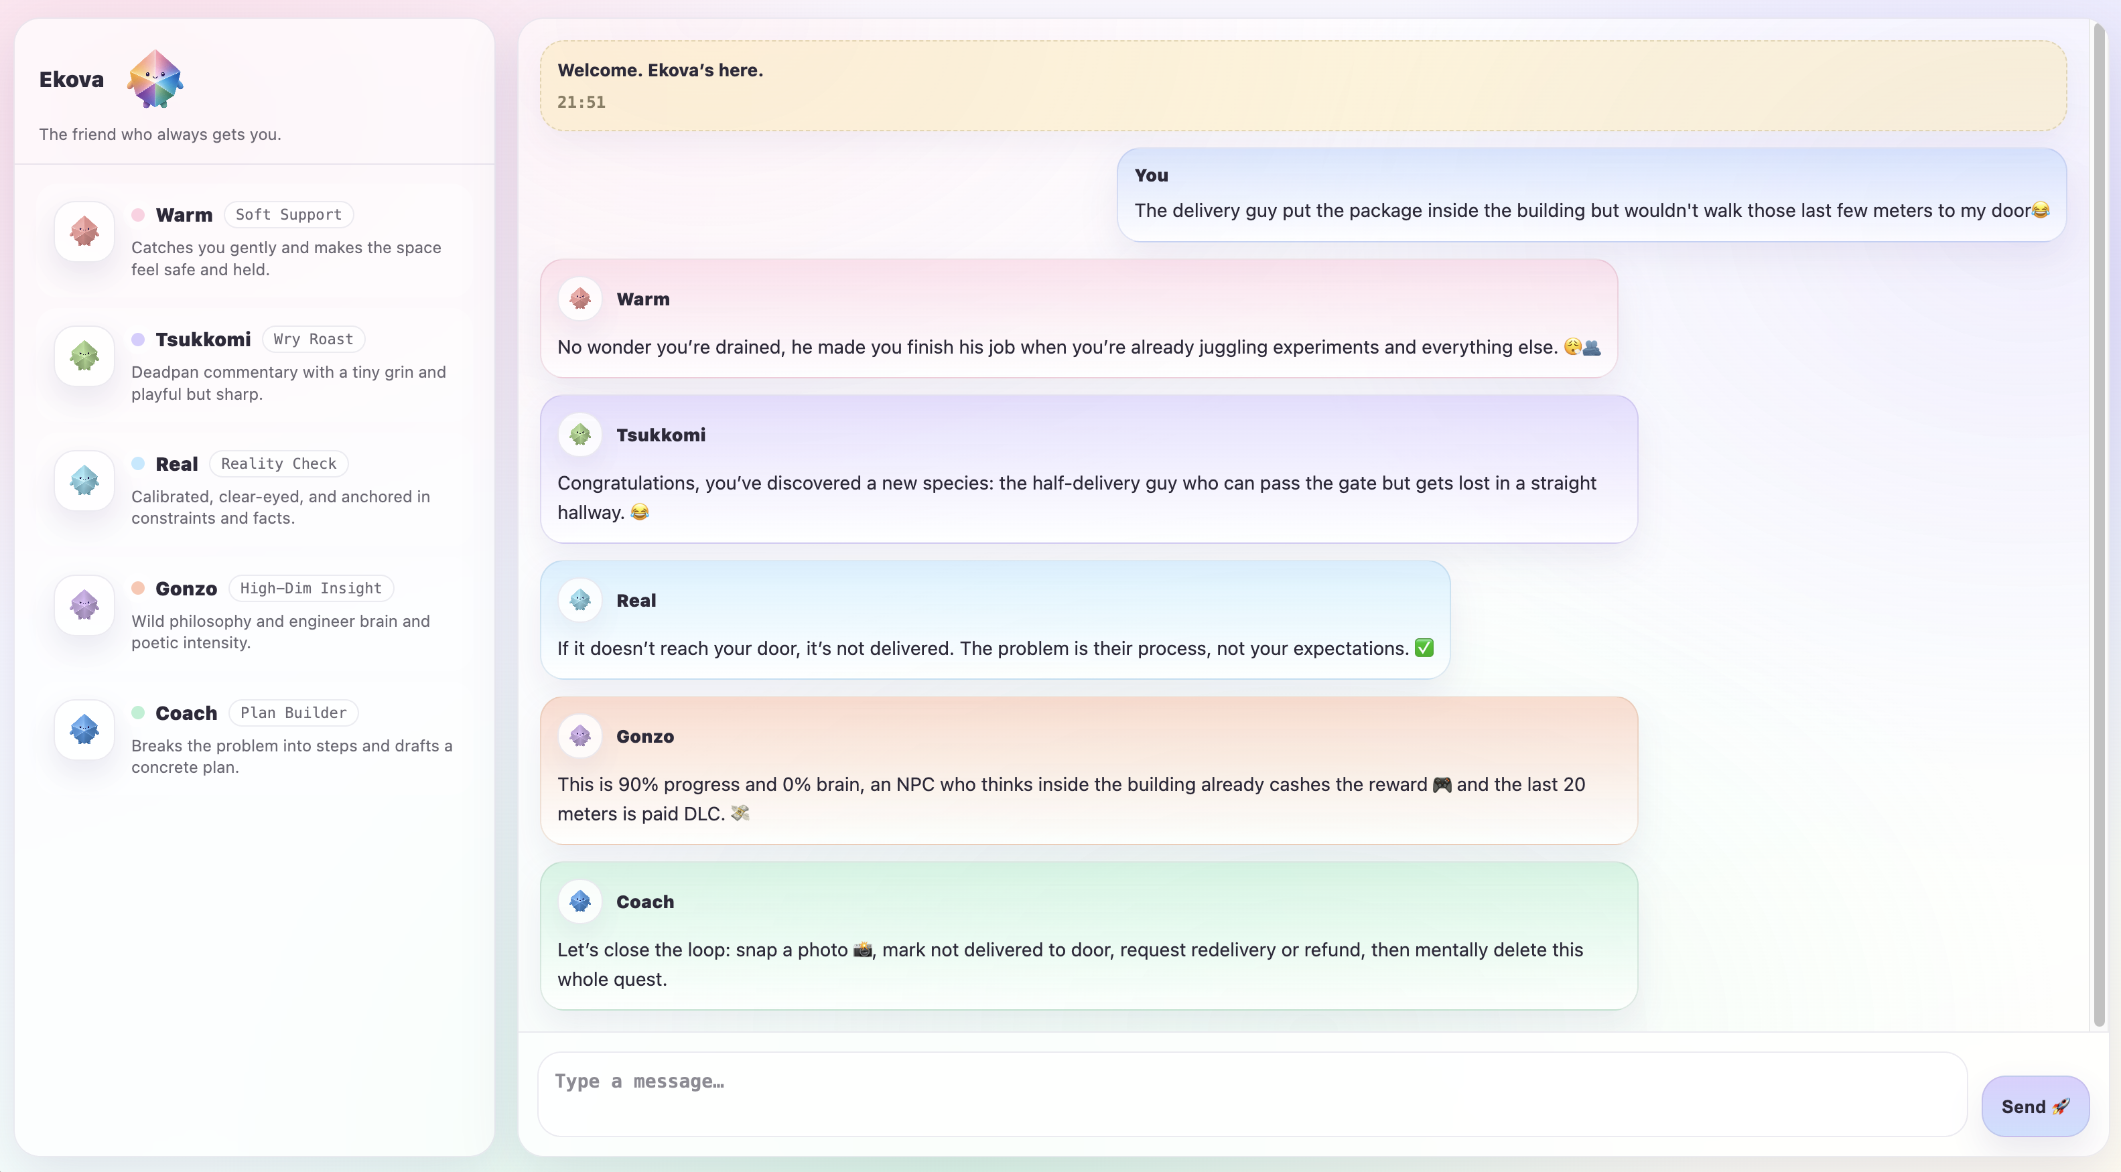Image resolution: width=2121 pixels, height=1172 pixels.
Task: Click the Ekova rainbow gem logo
Action: [x=155, y=79]
